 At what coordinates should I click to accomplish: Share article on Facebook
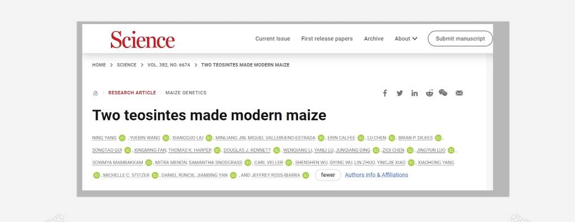click(x=385, y=93)
